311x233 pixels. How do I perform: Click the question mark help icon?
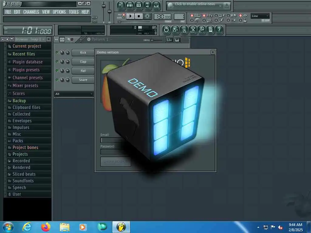(x=219, y=30)
